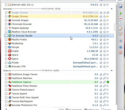Open home page icon for Mozilla Firefox

click(101, 40)
